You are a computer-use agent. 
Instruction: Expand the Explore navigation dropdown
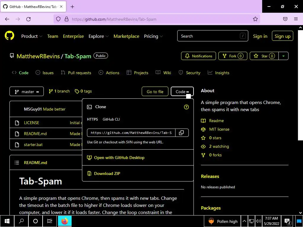(98, 36)
